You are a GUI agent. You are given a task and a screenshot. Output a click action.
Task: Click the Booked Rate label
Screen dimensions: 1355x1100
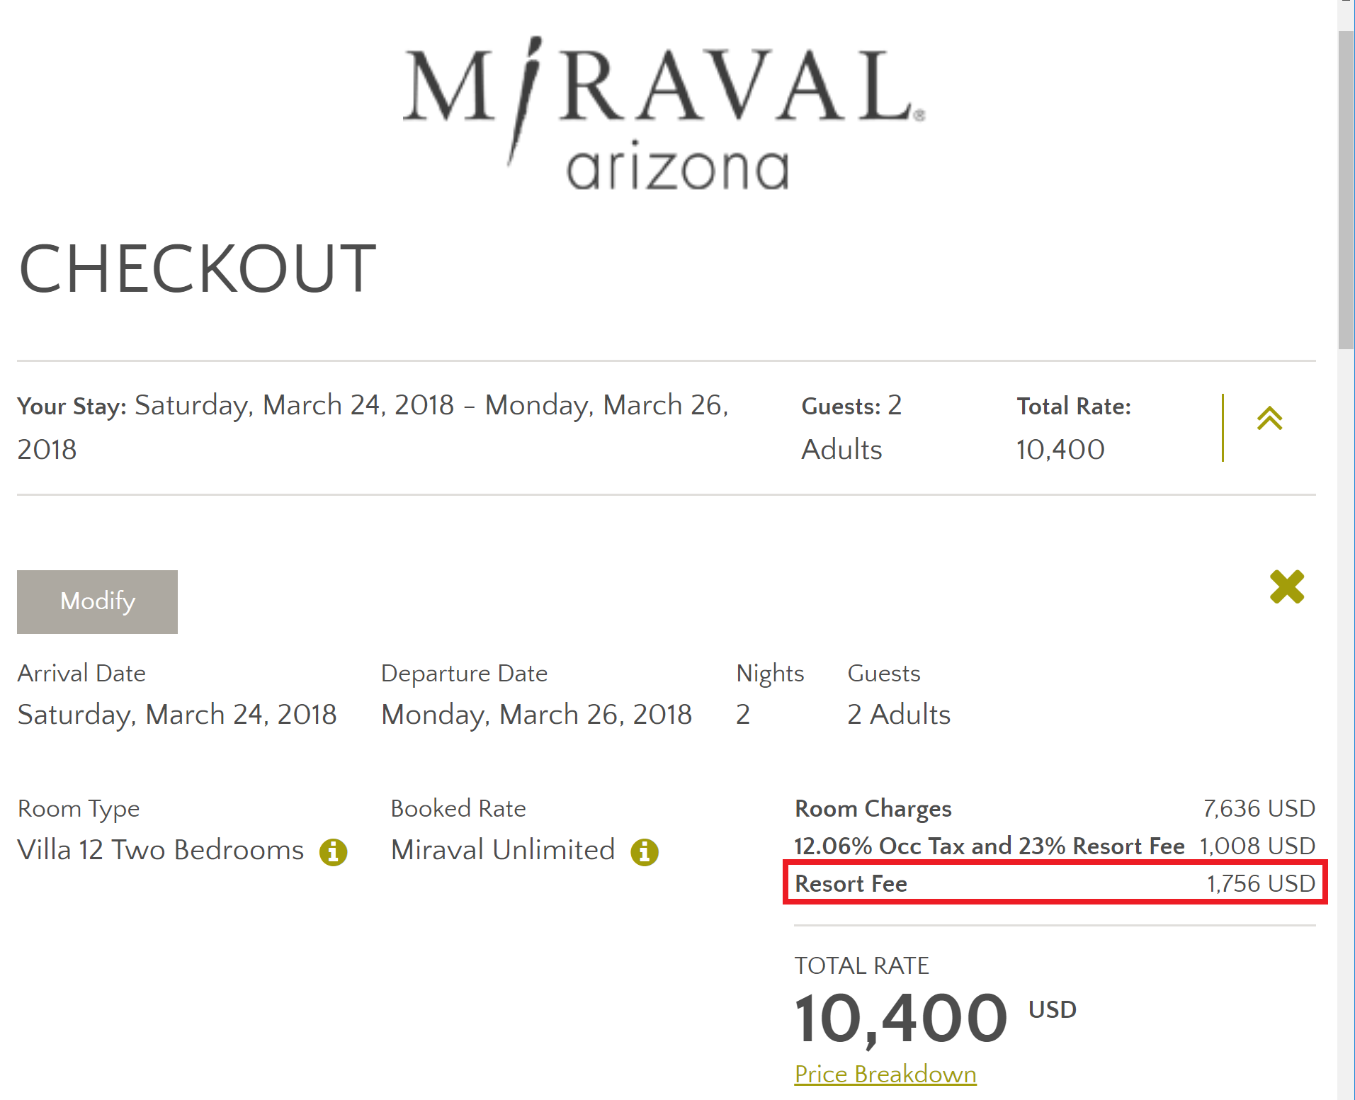point(458,808)
